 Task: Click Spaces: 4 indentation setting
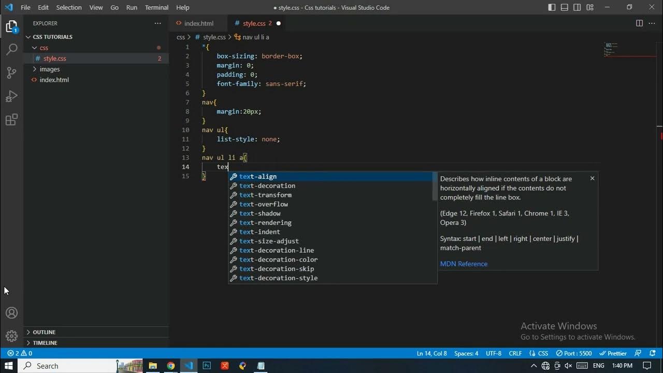(466, 353)
